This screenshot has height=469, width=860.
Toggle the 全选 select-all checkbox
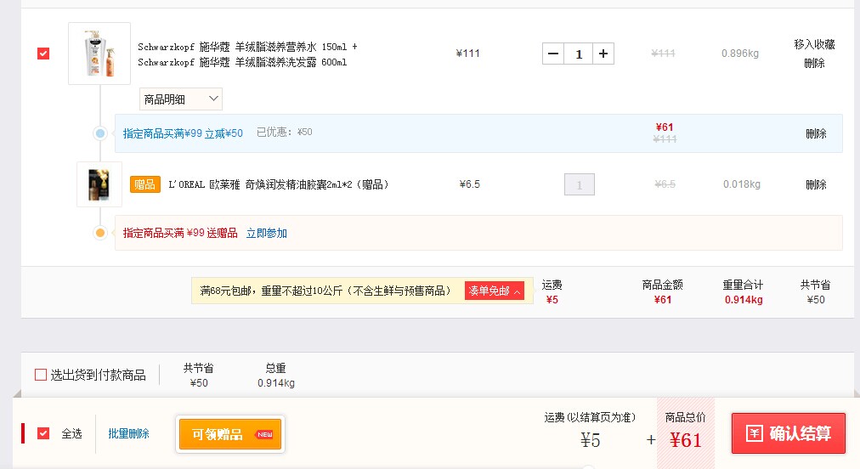[43, 433]
